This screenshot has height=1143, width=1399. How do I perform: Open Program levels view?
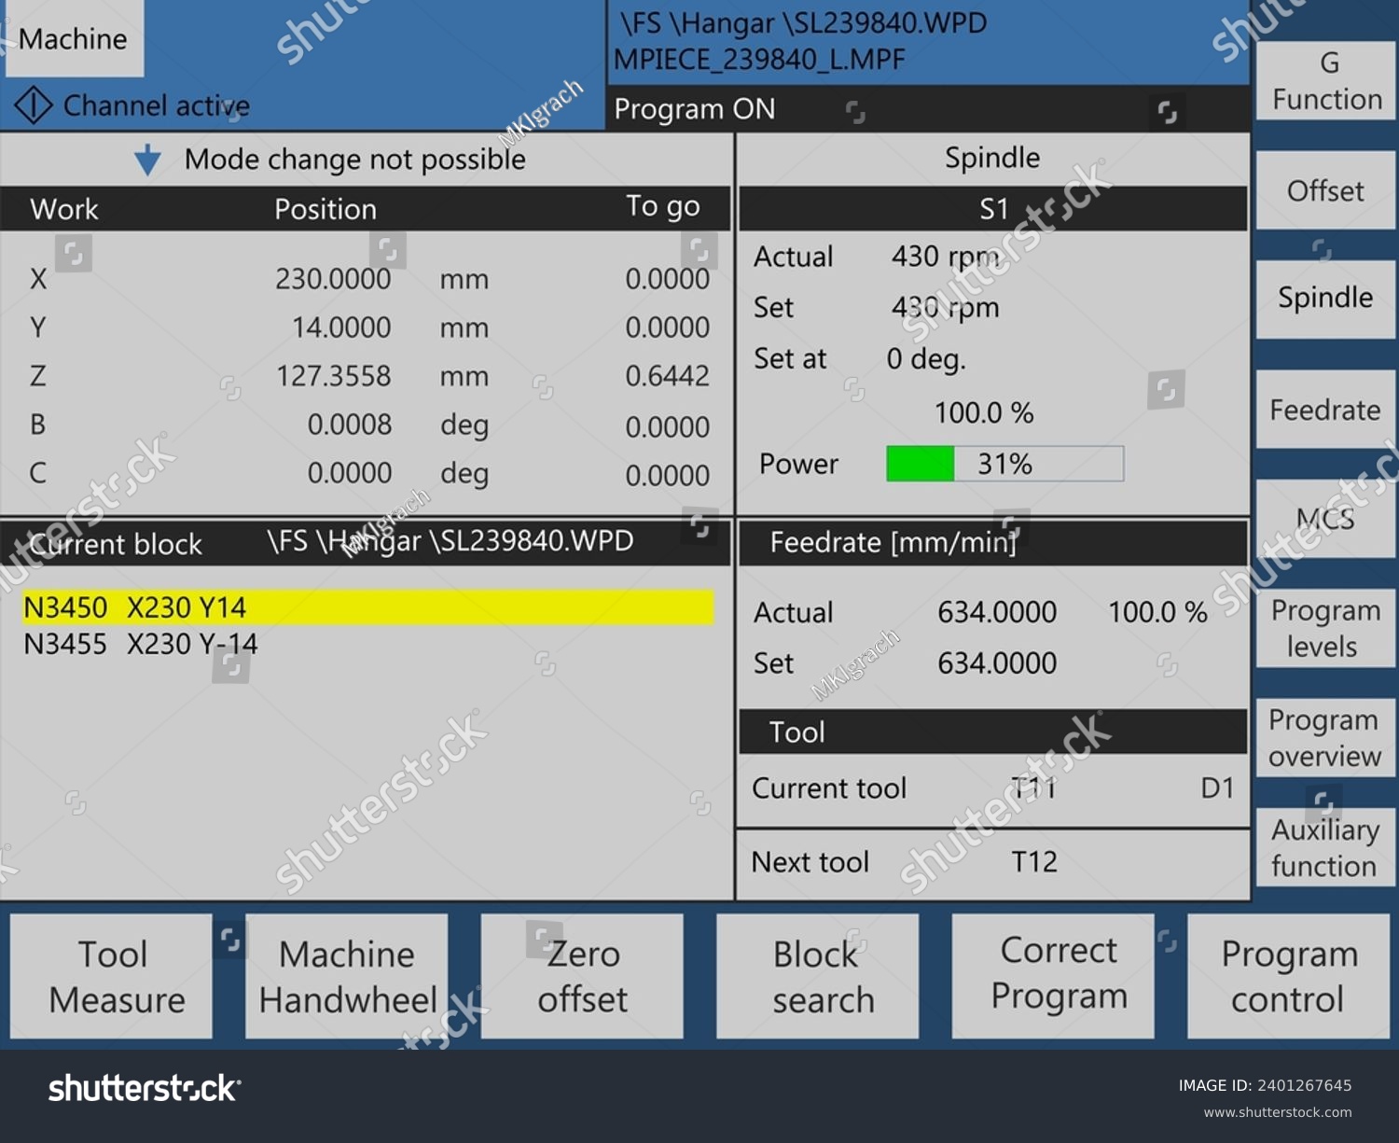1324,628
